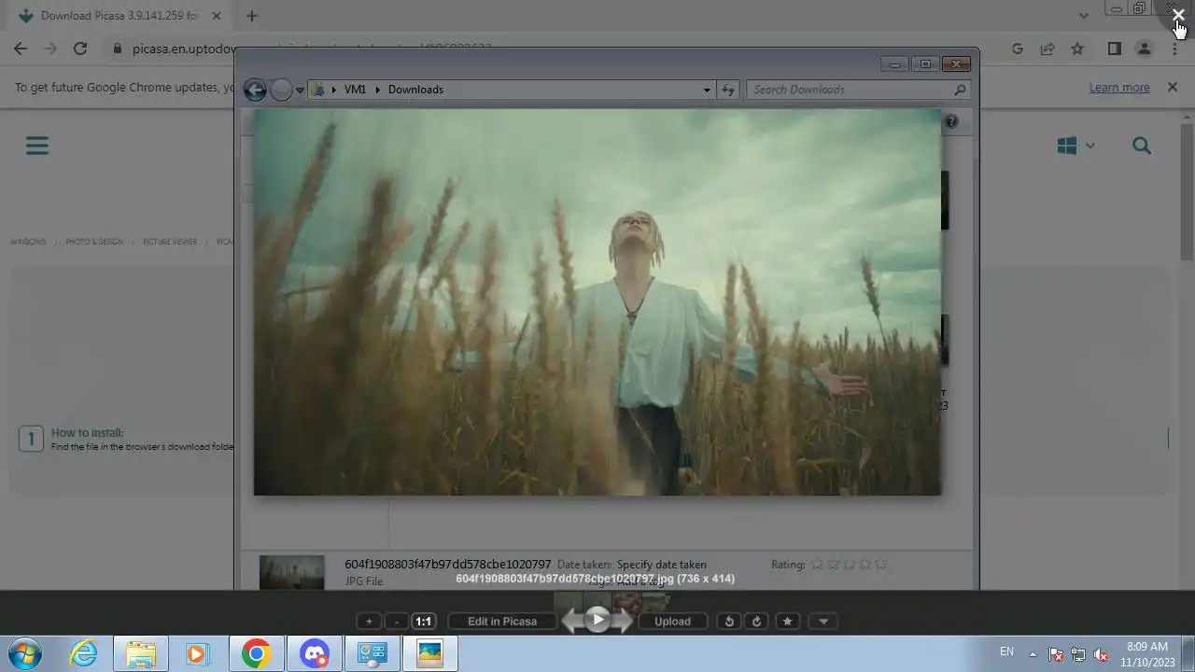Rotate photo counter-clockwise
This screenshot has width=1195, height=672.
coord(729,622)
